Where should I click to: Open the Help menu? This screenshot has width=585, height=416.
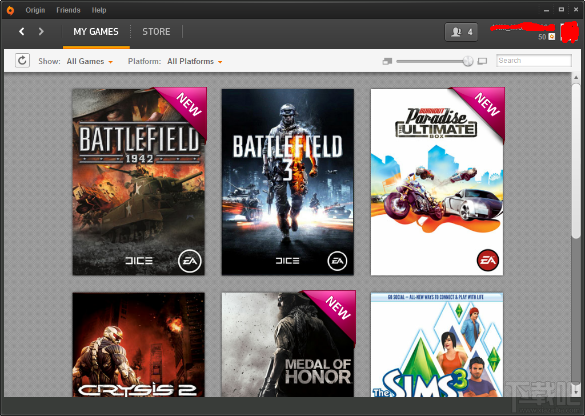point(99,10)
